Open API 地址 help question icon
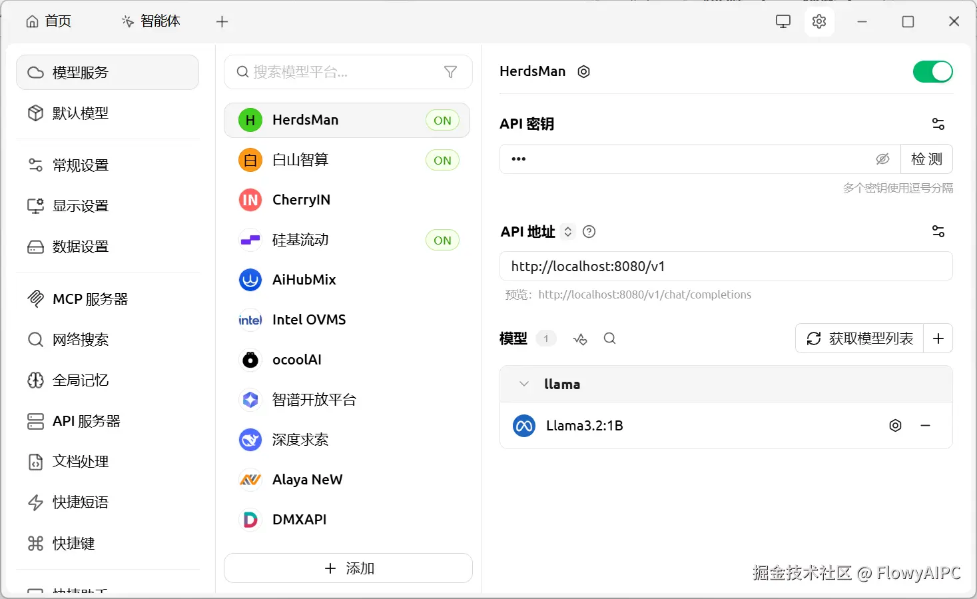977x599 pixels. tap(589, 231)
